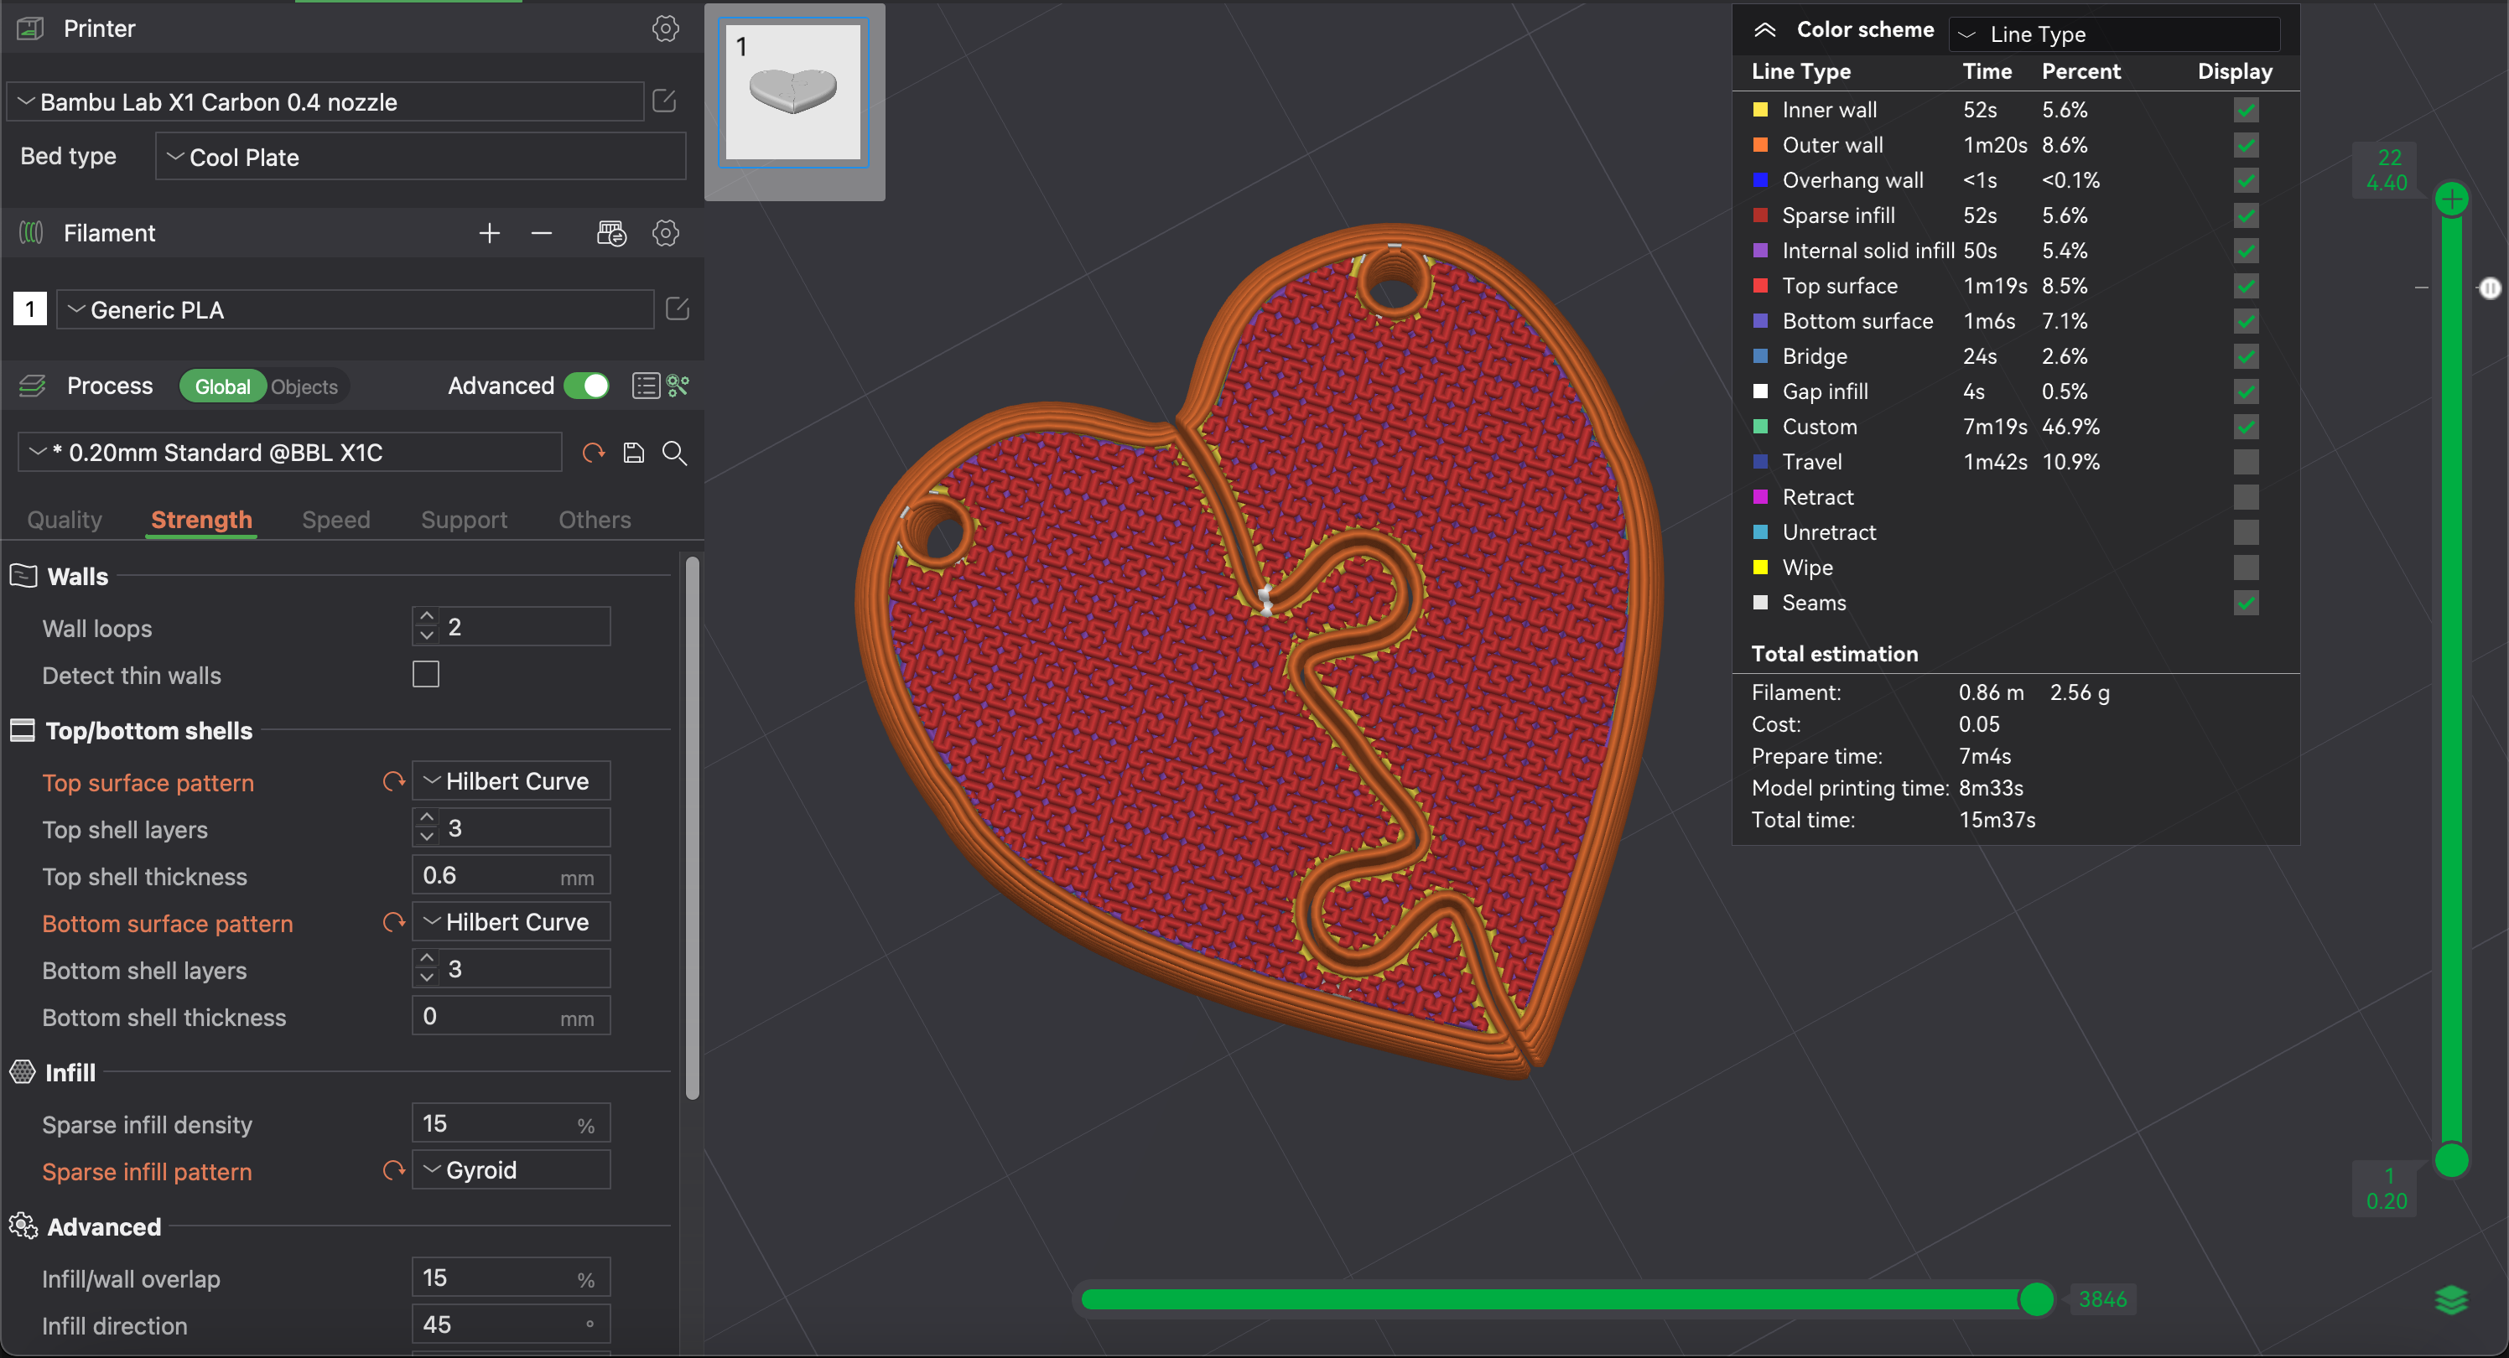Switch to the Support tab
This screenshot has height=1358, width=2509.
(x=464, y=519)
